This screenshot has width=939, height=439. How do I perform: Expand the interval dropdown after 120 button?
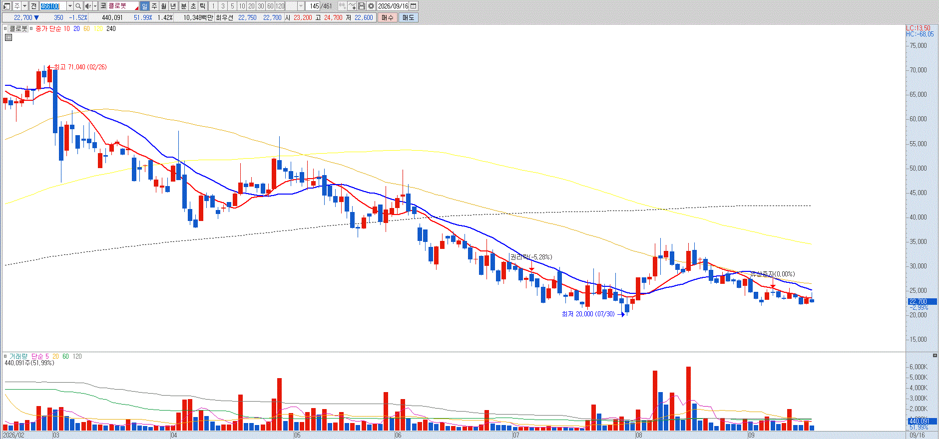301,6
